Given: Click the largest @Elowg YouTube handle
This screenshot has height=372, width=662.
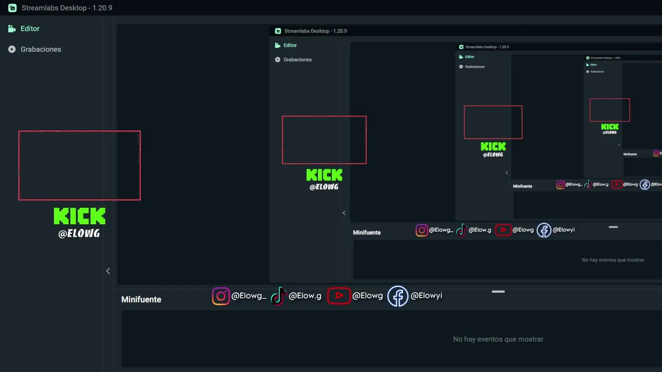Looking at the screenshot, I should (368, 296).
